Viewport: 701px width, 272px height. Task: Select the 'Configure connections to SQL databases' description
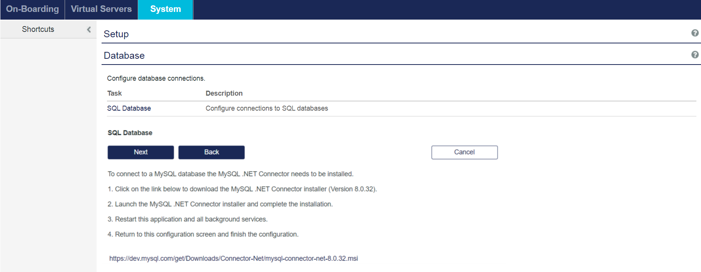tap(267, 108)
